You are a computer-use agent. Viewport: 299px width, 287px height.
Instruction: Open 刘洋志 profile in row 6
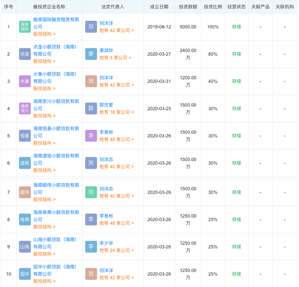click(x=106, y=160)
